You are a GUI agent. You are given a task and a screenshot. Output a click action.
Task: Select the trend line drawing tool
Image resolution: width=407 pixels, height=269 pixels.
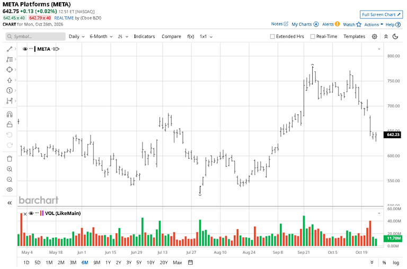tap(10, 49)
